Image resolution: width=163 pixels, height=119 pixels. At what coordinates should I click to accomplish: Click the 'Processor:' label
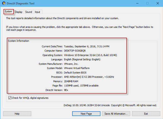[57, 77]
